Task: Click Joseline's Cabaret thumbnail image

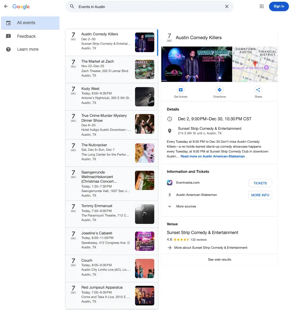Action: pos(144,241)
